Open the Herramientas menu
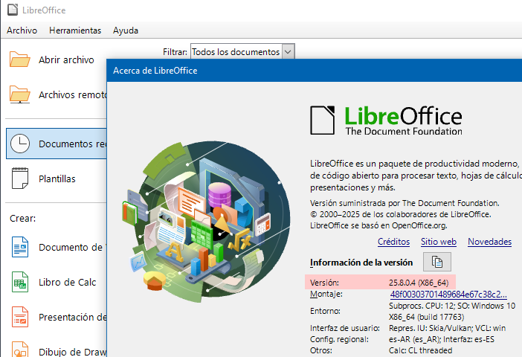 coord(75,30)
